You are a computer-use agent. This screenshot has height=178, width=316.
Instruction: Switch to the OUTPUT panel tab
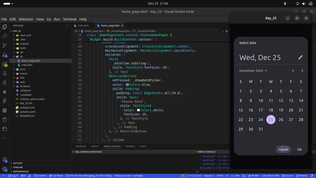(95, 146)
